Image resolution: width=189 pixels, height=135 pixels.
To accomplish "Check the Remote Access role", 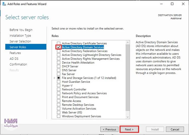I will pos(58,101).
